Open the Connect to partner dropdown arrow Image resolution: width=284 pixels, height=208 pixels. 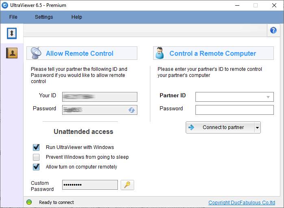point(257,127)
